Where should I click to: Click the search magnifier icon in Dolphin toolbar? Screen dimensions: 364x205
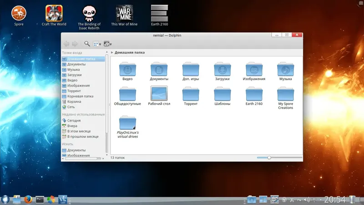(x=87, y=44)
